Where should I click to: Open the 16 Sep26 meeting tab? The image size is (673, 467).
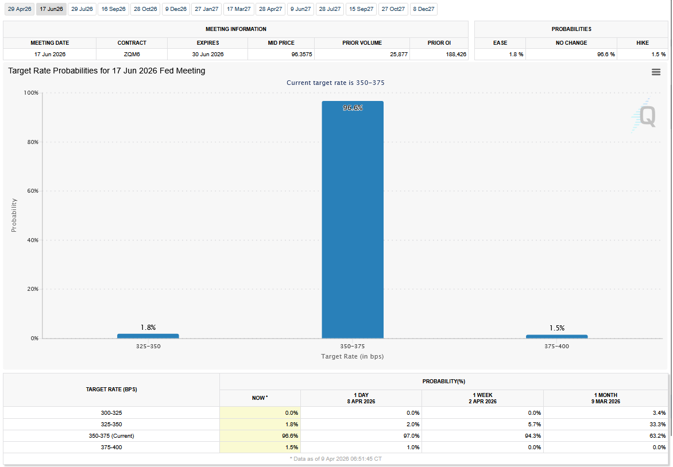[x=113, y=9]
